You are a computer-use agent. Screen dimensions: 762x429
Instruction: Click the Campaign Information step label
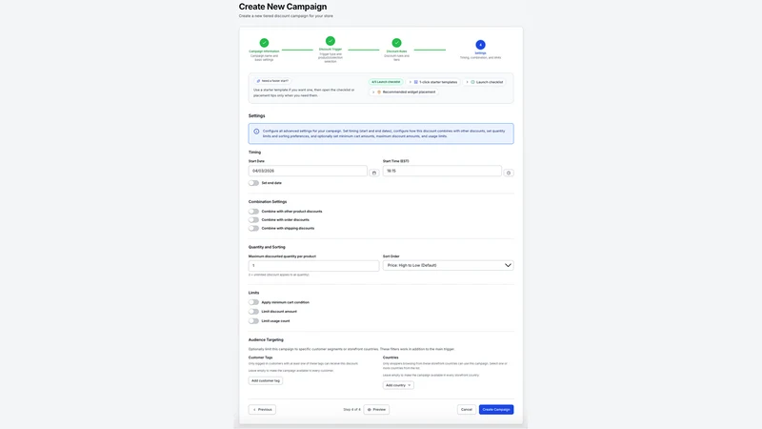coord(264,51)
